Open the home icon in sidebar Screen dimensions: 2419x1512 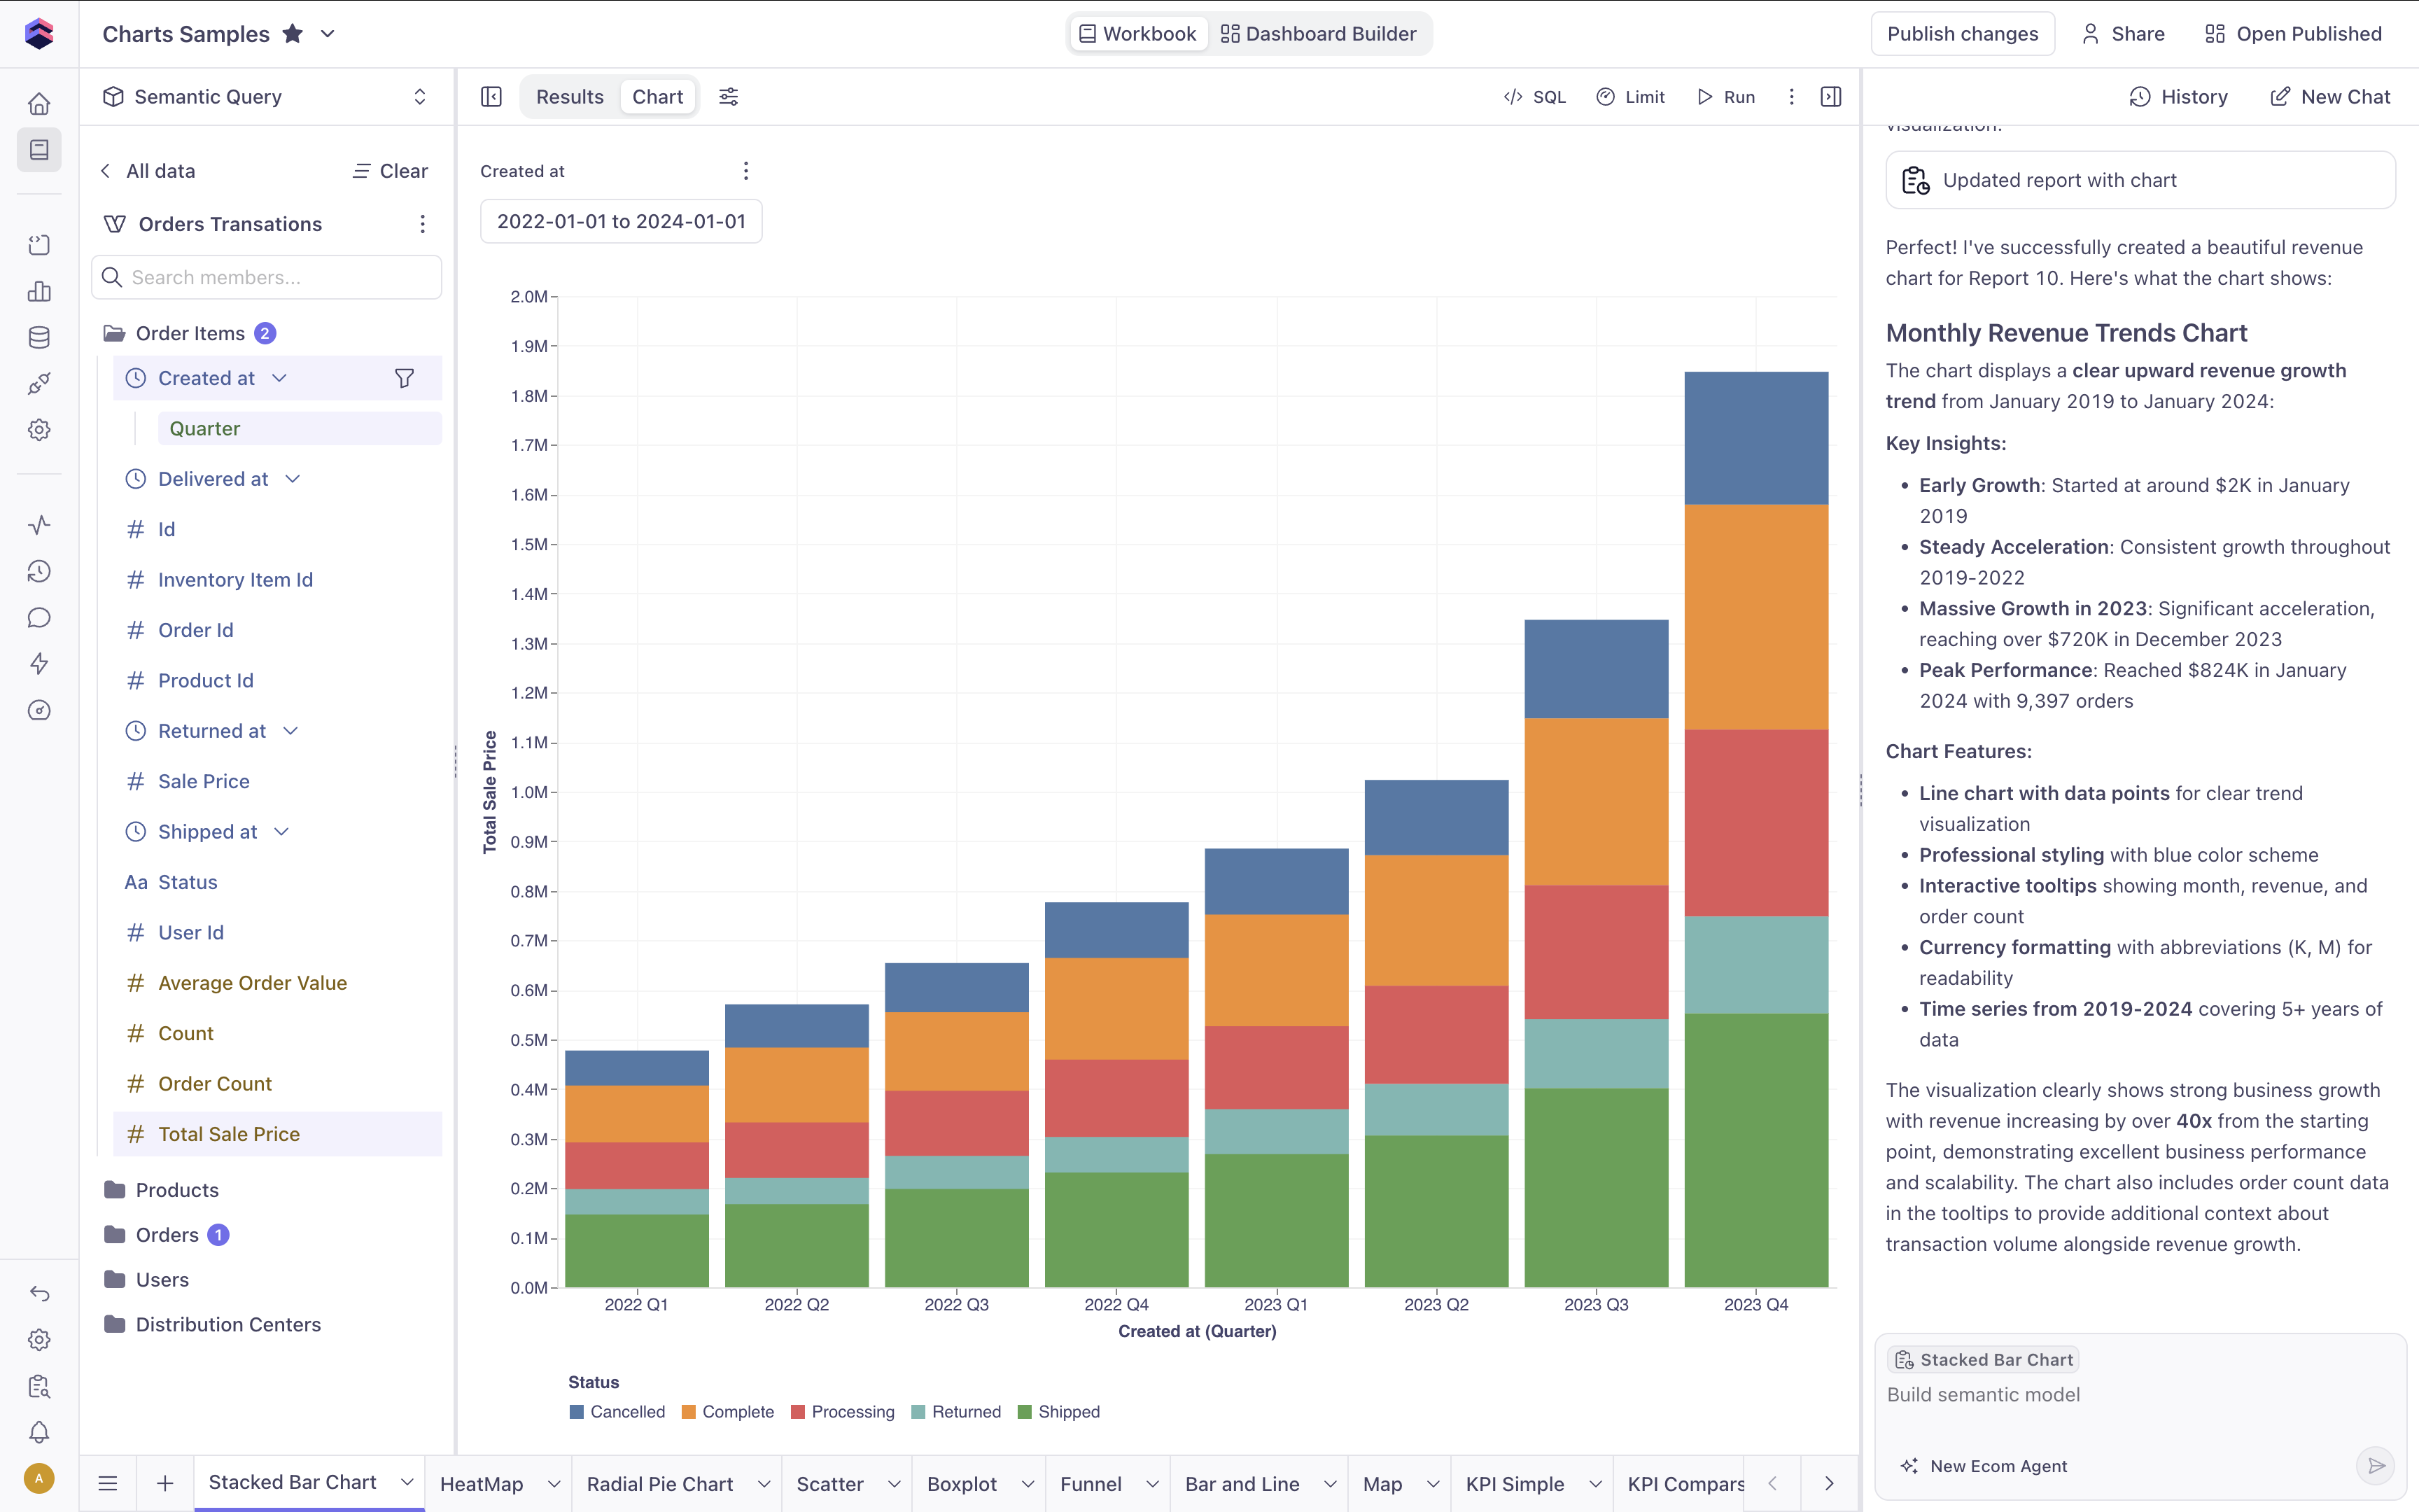39,104
